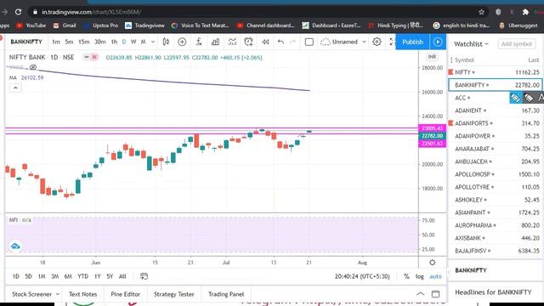The image size is (544, 306).
Task: Save chart with the cloud icon
Action: point(325,42)
